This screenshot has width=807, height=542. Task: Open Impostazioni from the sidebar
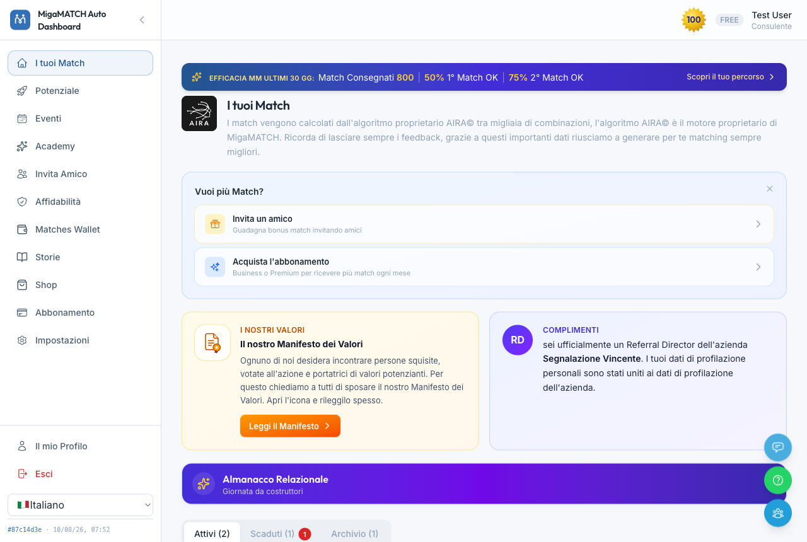(x=80, y=340)
